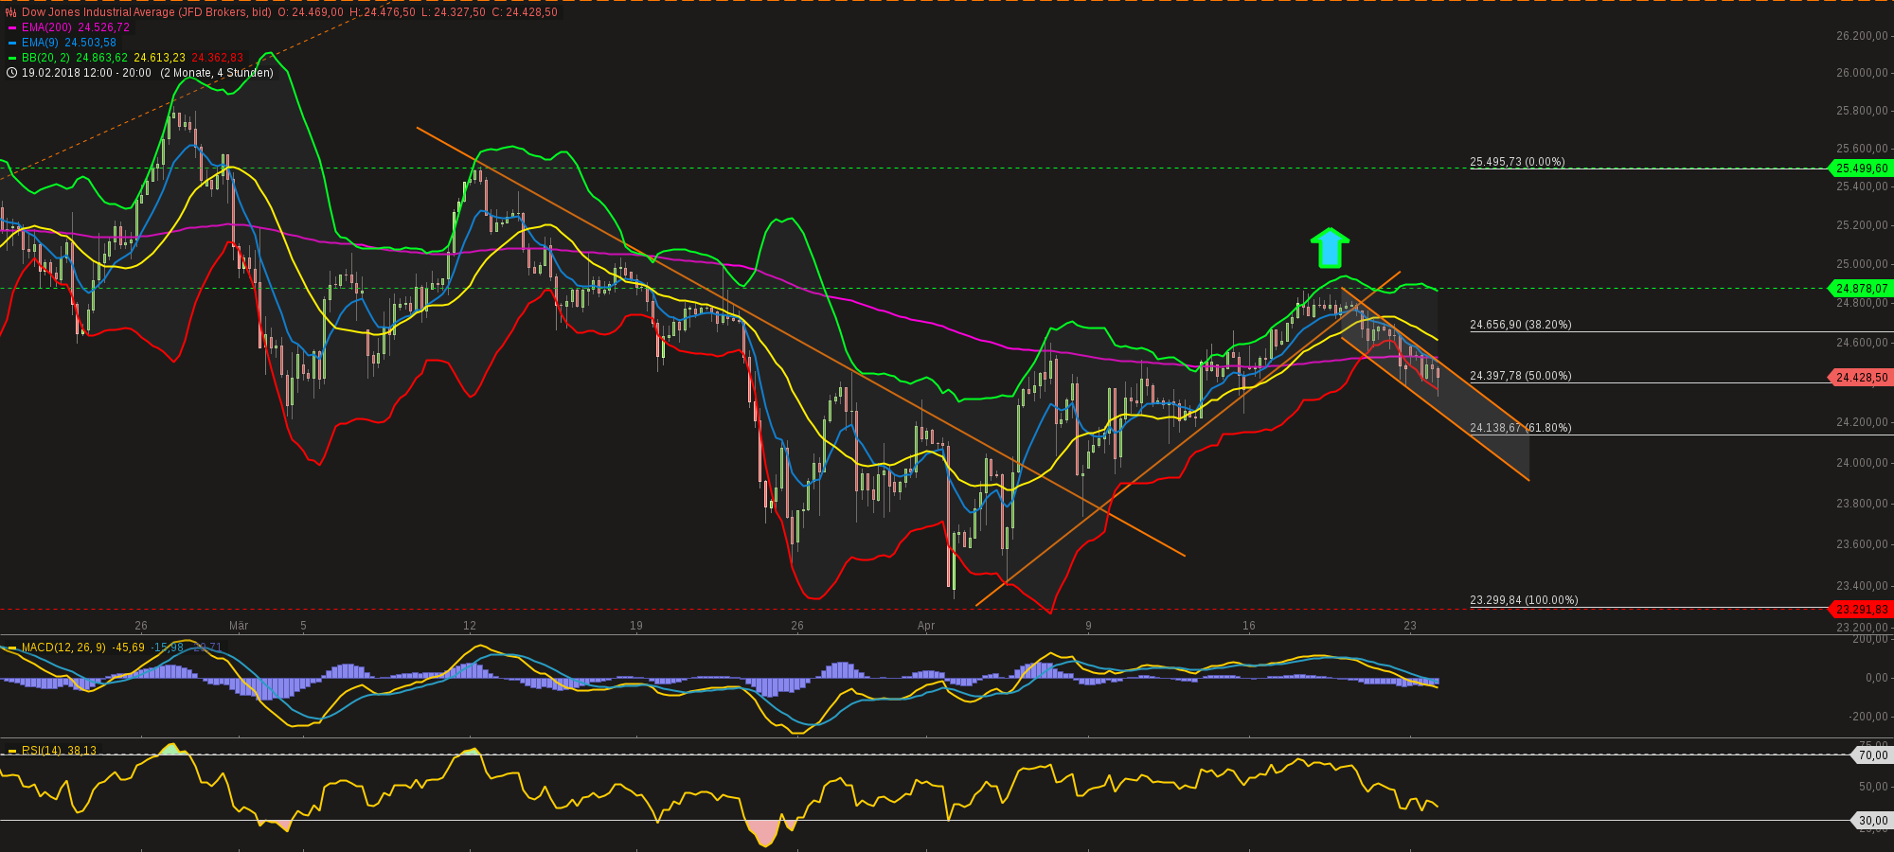Click the clock icon next to the date range
The image size is (1894, 852).
pos(11,72)
